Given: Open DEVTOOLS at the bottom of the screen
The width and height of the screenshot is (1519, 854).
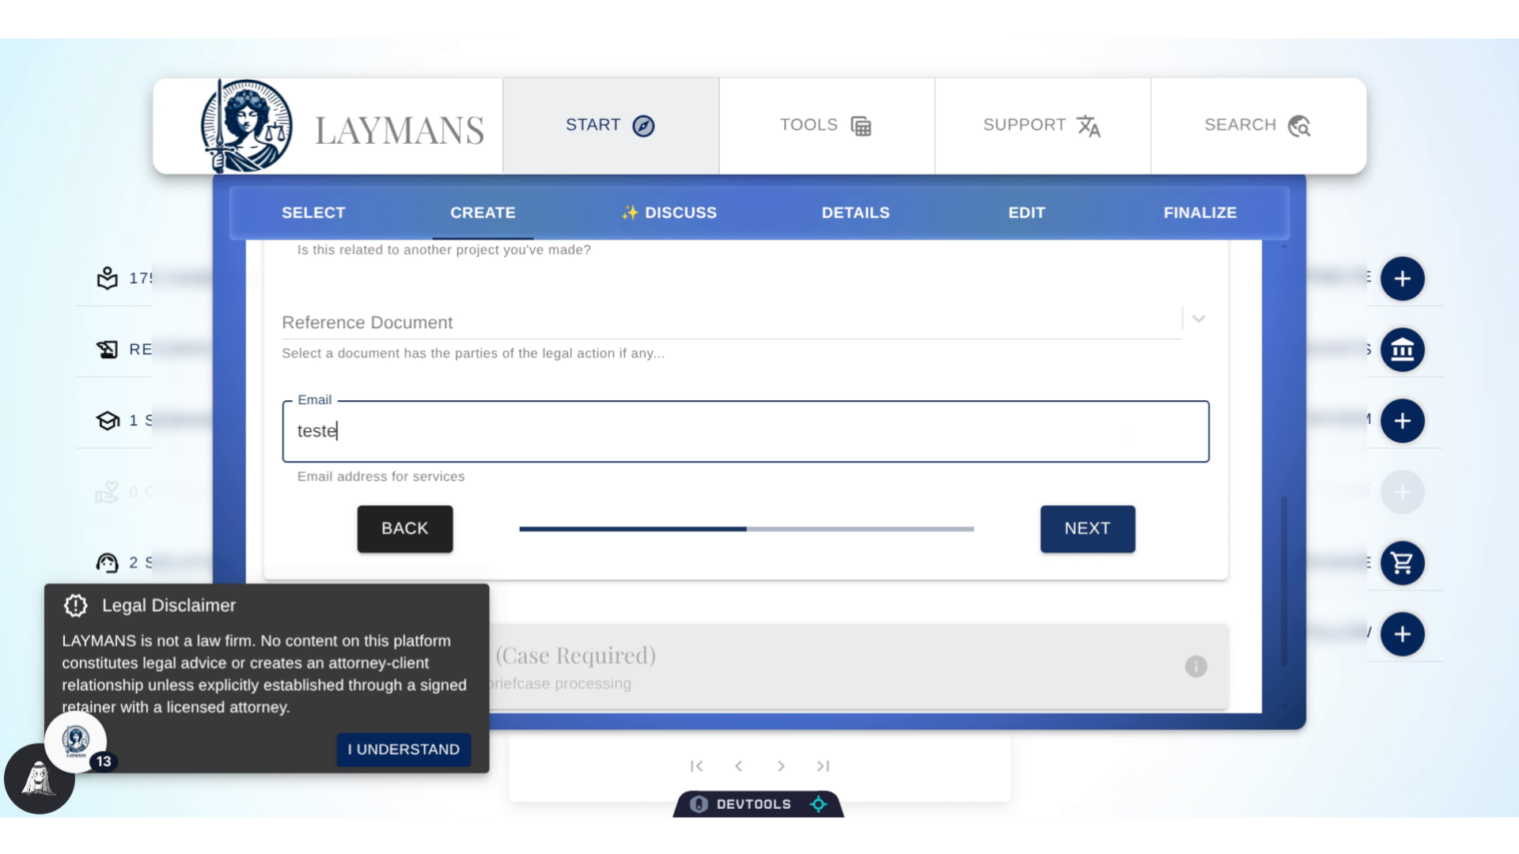Looking at the screenshot, I should click(756, 803).
